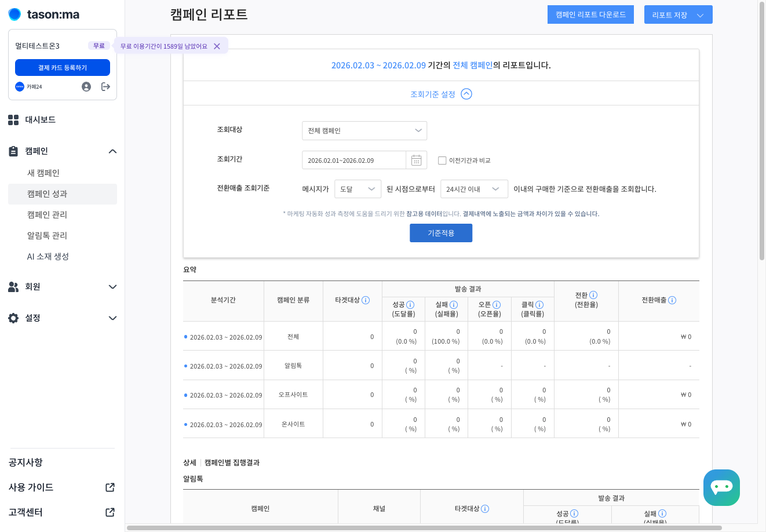The width and height of the screenshot is (766, 532).
Task: Open 공지사항 link
Action: (x=25, y=462)
